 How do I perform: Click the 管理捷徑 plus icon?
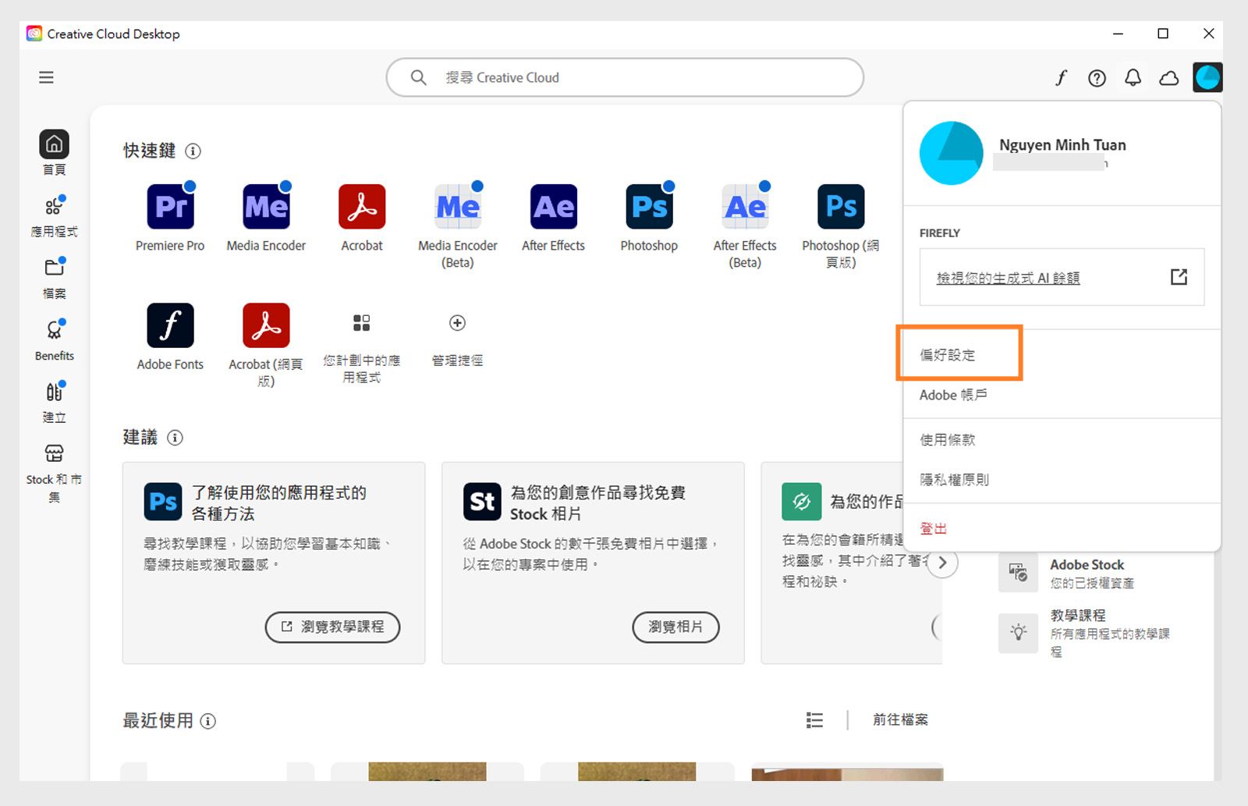coord(457,323)
